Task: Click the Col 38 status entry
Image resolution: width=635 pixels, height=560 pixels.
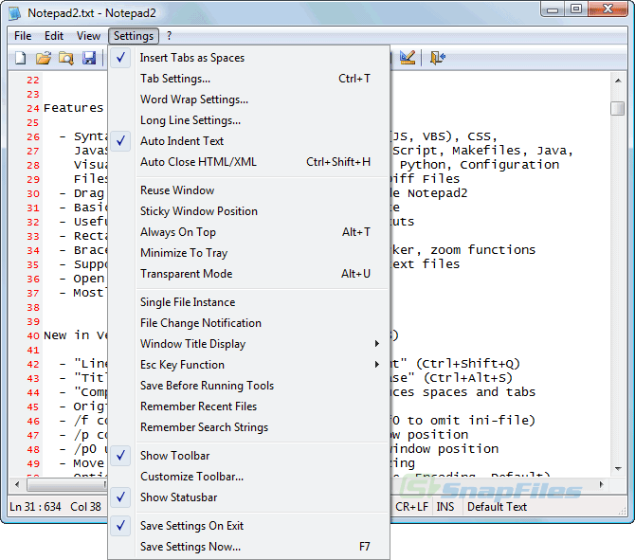Action: [85, 507]
